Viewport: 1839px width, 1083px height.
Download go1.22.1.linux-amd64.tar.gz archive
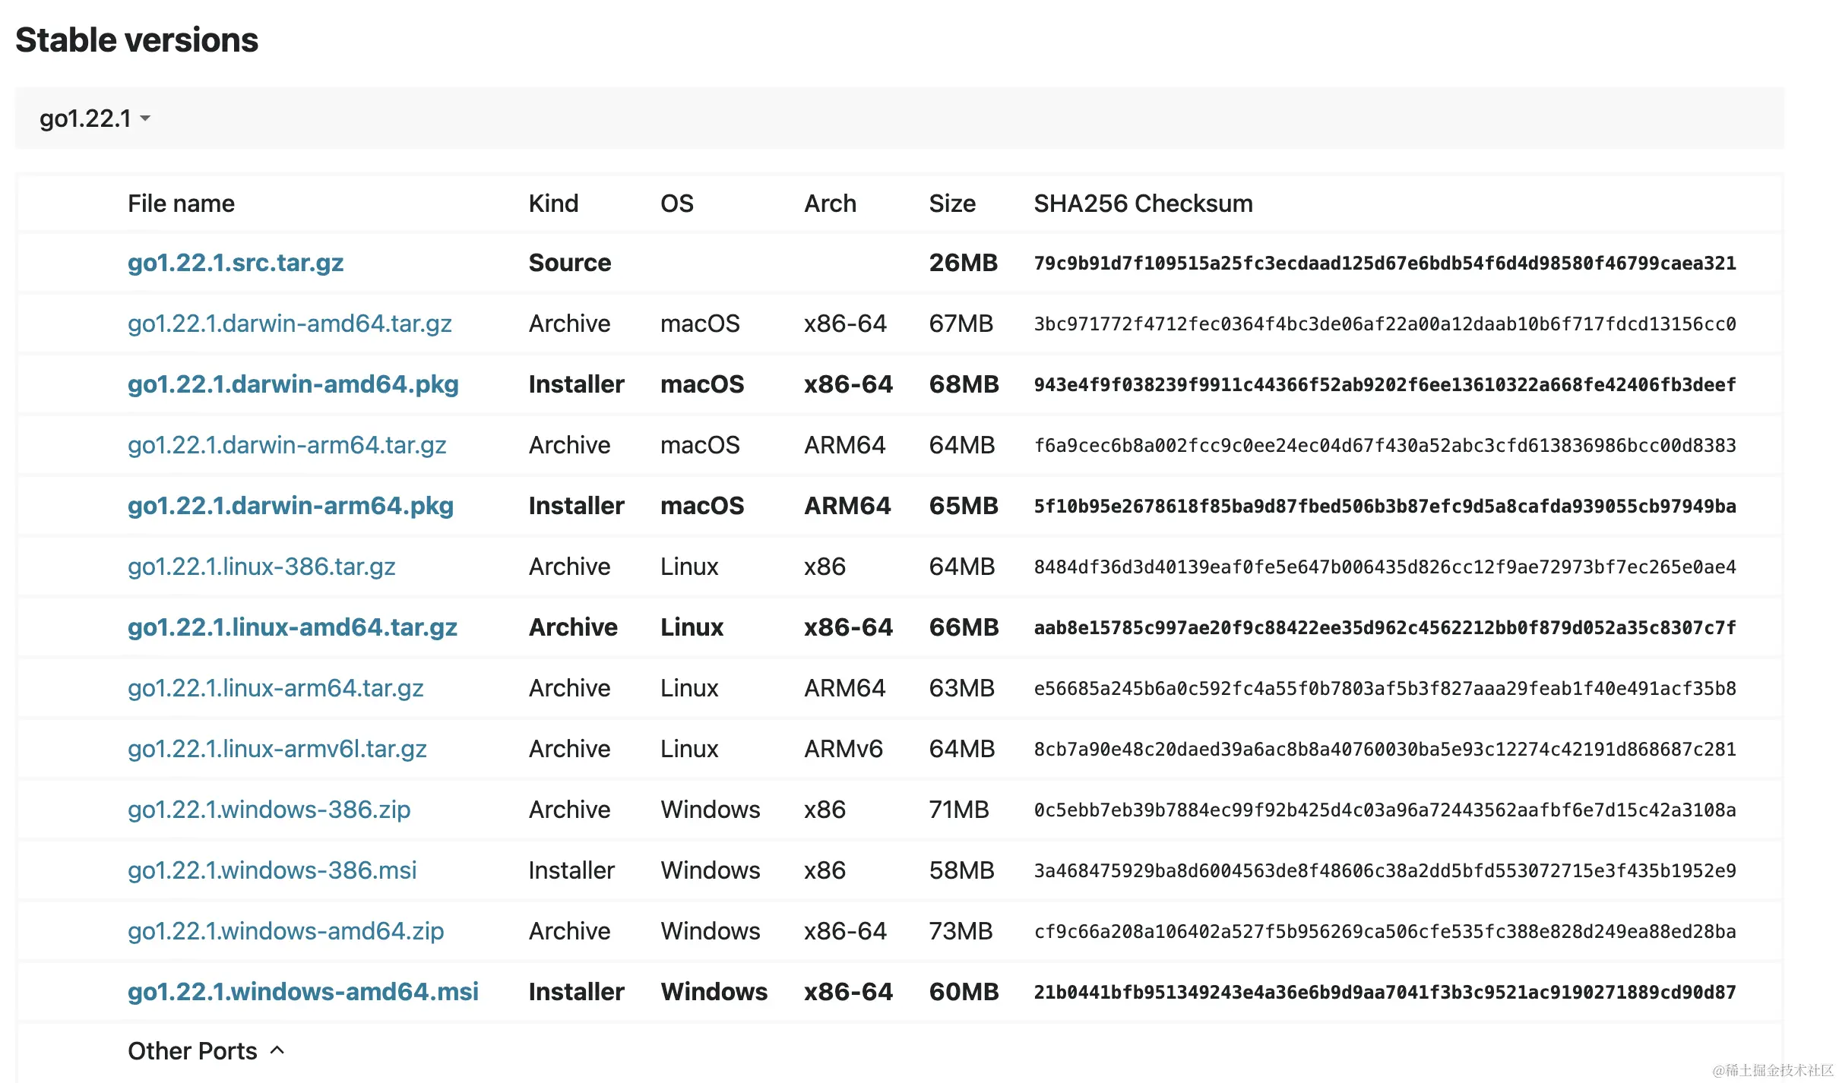pyautogui.click(x=292, y=627)
